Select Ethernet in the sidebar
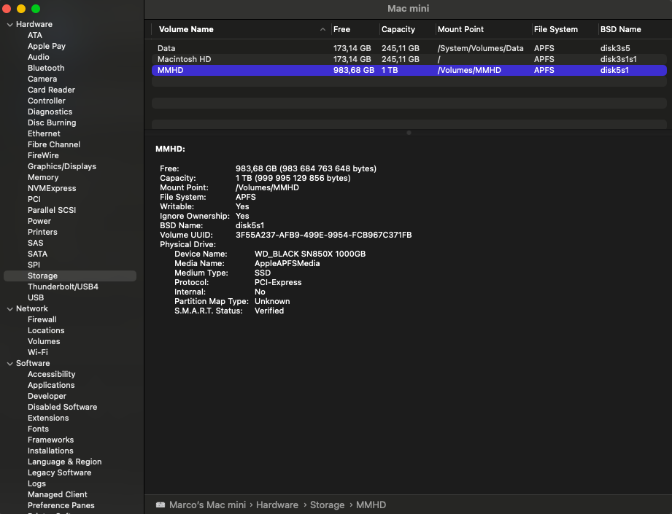672x514 pixels. (x=44, y=133)
